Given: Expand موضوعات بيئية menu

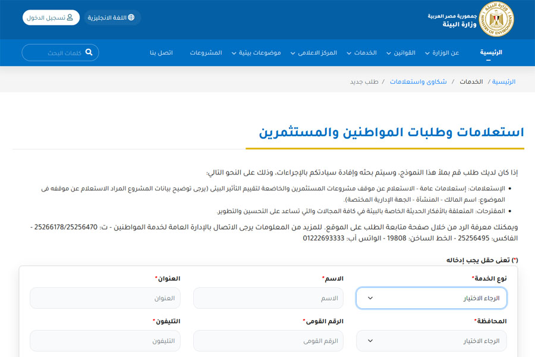Looking at the screenshot, I should click(x=256, y=53).
